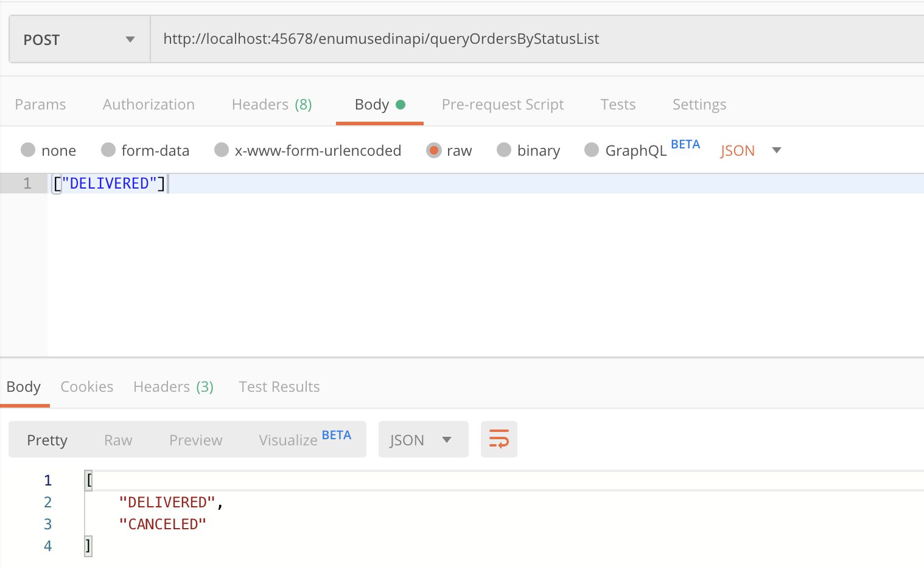The image size is (924, 567).
Task: Open the Pre-request Script tab
Action: (502, 105)
